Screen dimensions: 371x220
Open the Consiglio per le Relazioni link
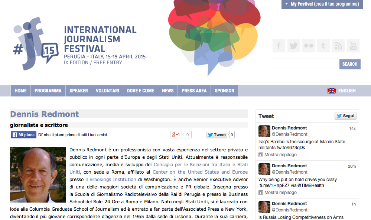(x=201, y=165)
